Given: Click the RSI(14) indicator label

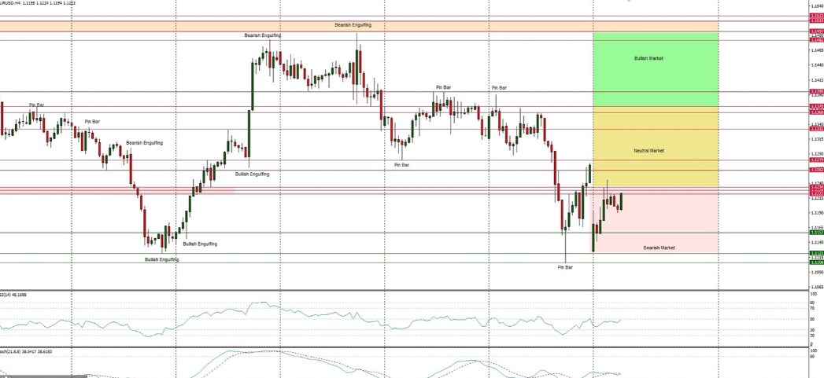Looking at the screenshot, I should [14, 294].
